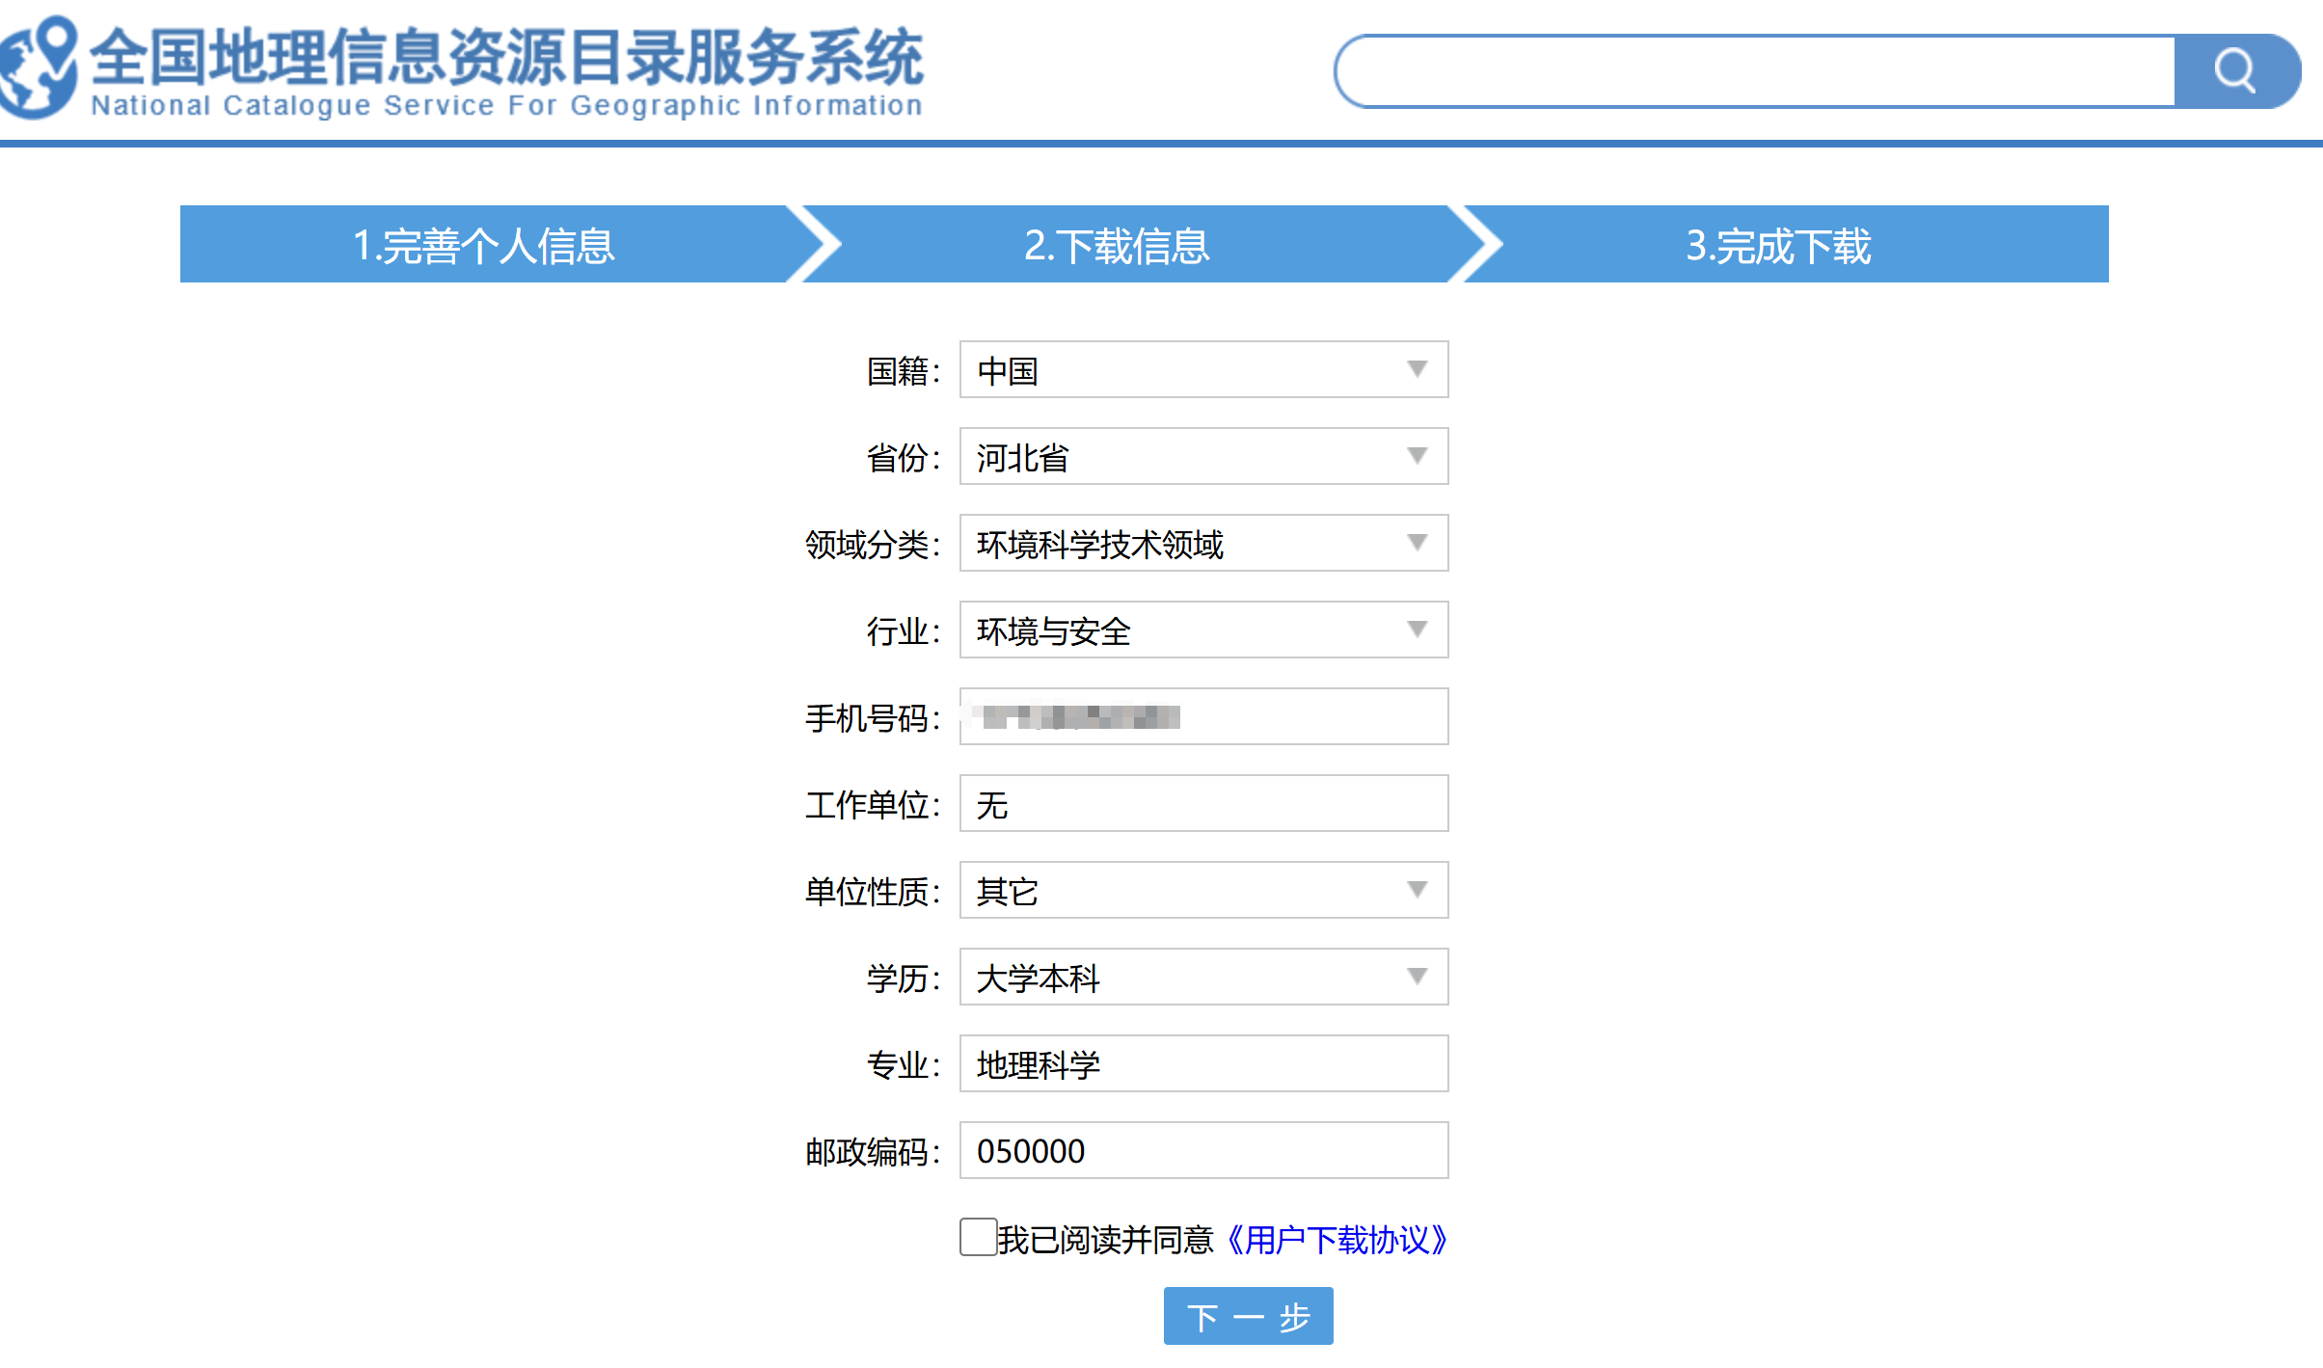The image size is (2323, 1368).
Task: Expand the 领域分类 dropdown
Action: [1203, 543]
